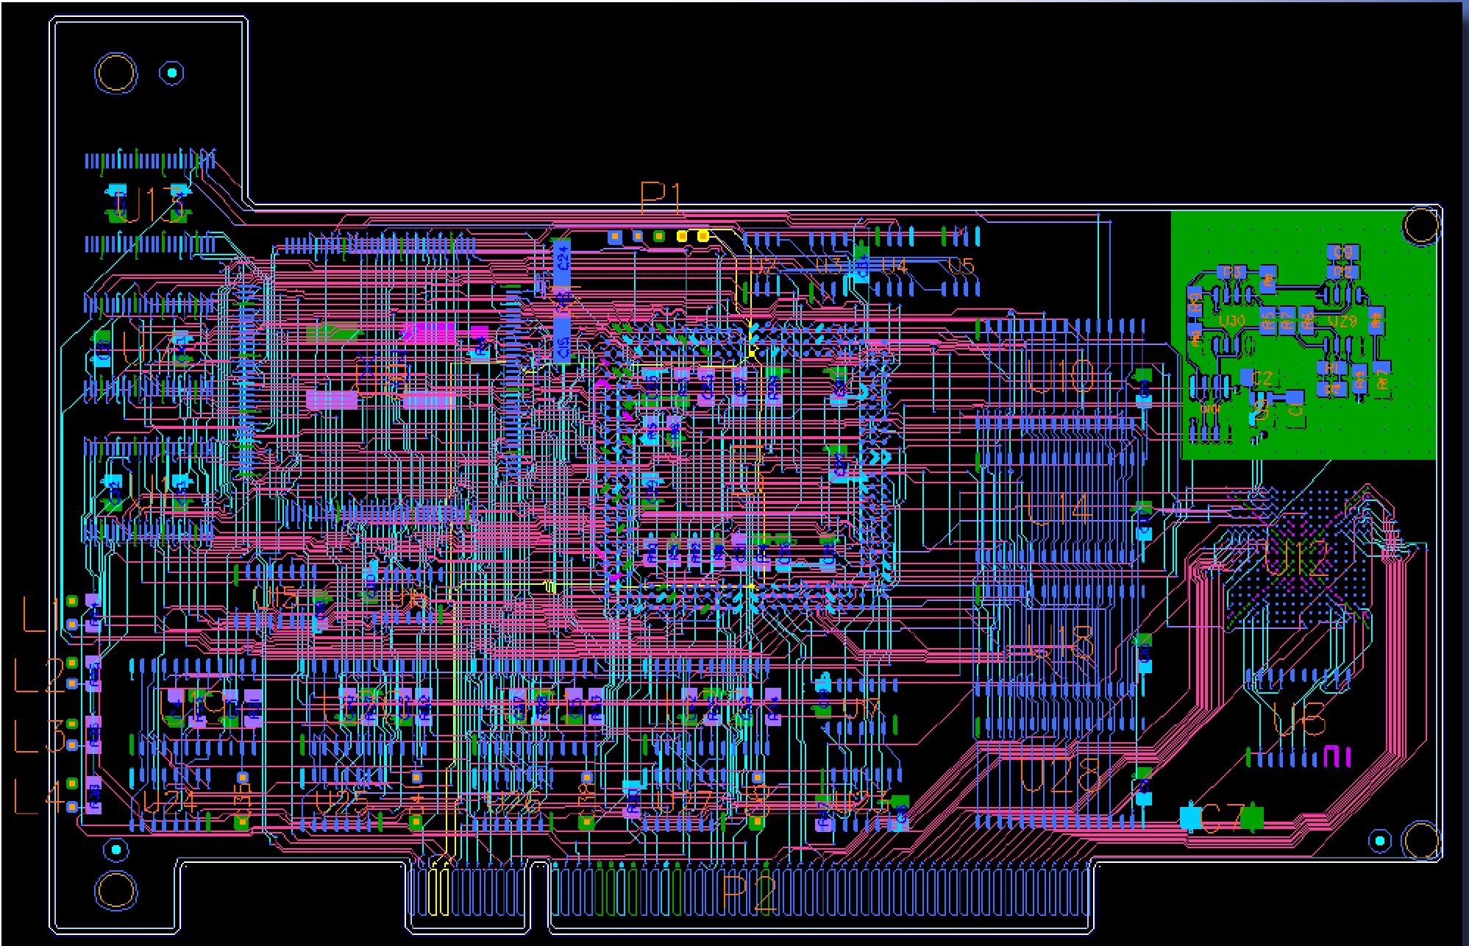Select the U30 label in green pour
The image size is (1469, 946).
tap(1232, 321)
